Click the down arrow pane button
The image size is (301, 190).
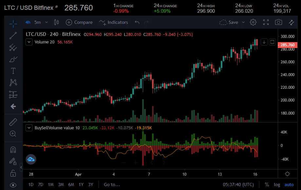click(264, 42)
